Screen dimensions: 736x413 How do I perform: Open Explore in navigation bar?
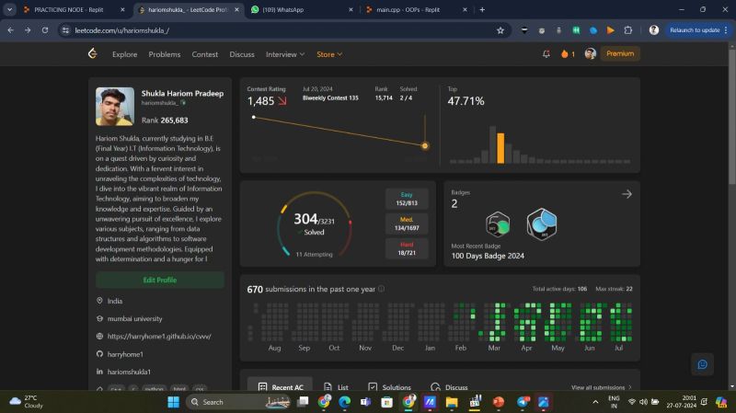point(125,54)
